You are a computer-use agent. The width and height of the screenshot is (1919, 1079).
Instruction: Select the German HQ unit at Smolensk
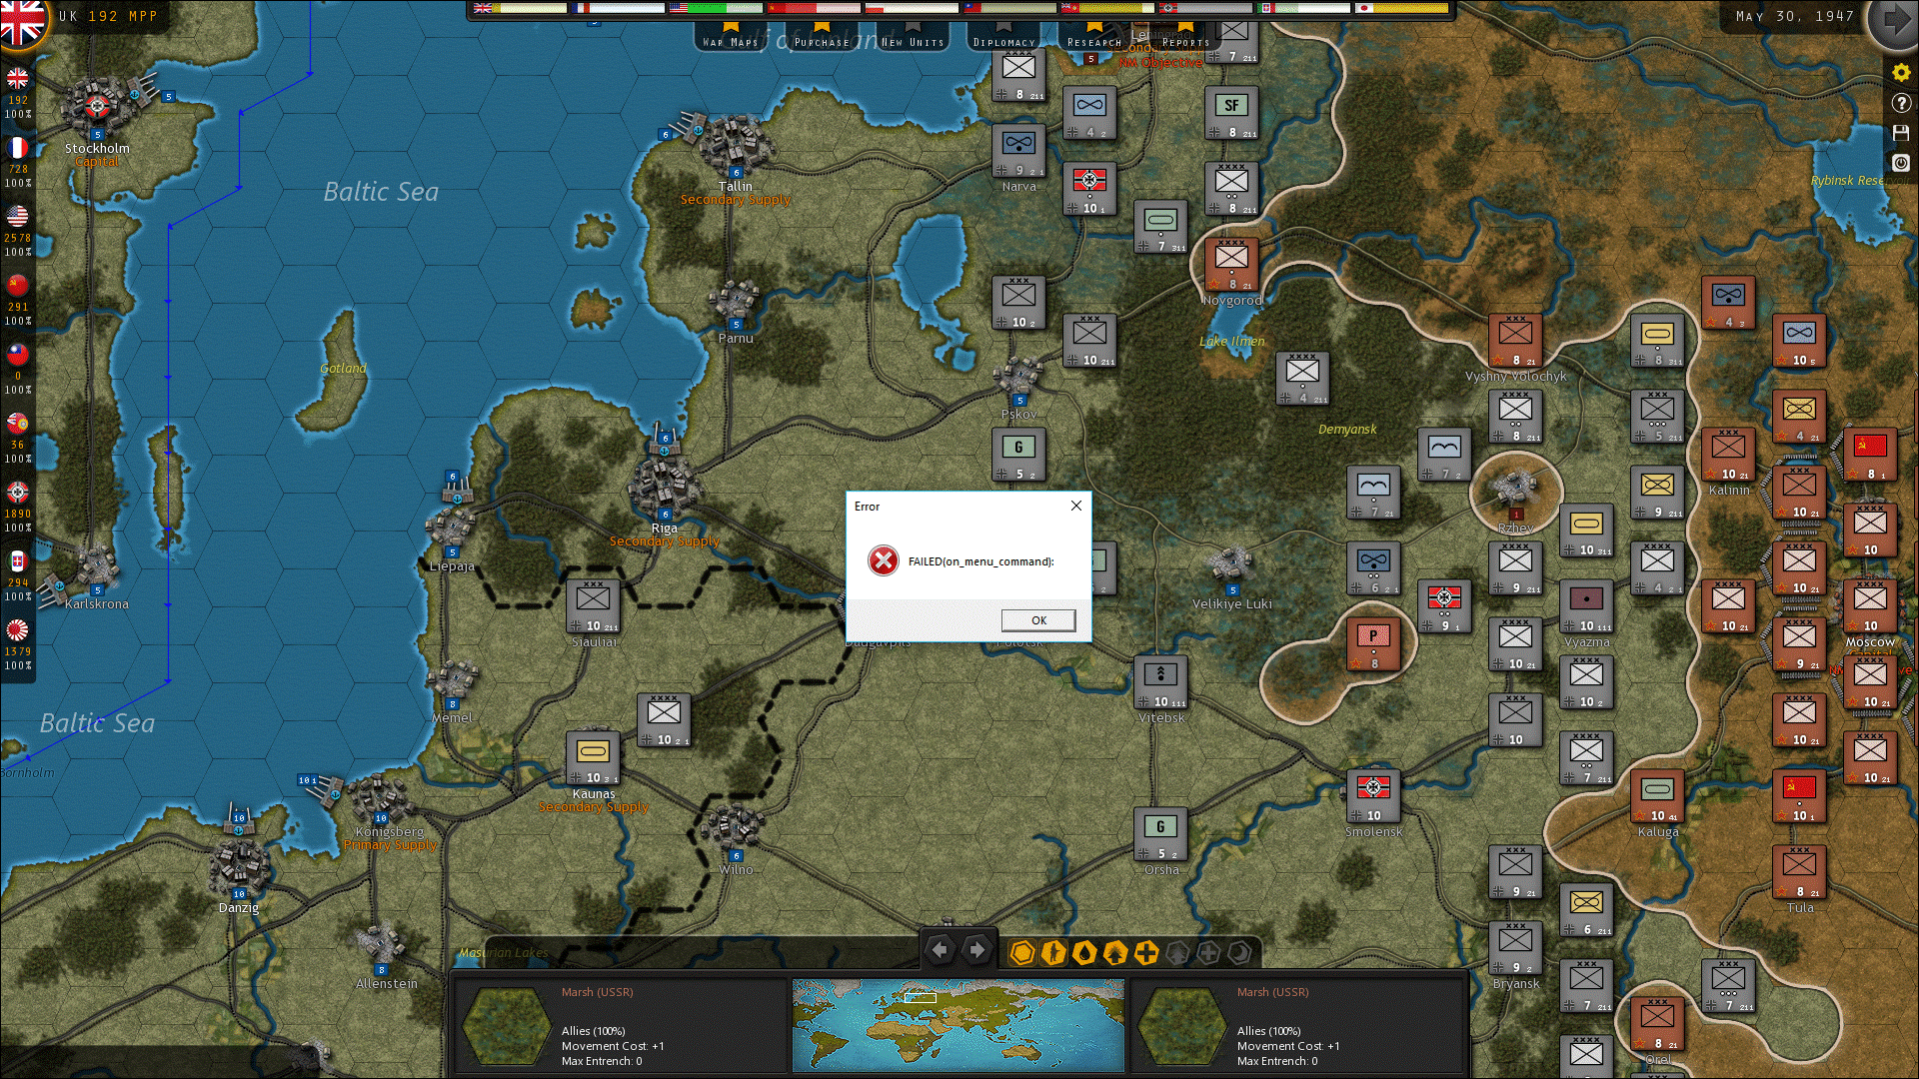pos(1373,796)
